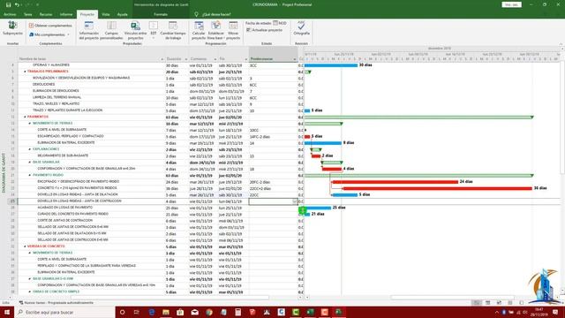The width and height of the screenshot is (565, 318).
Task: Collapse the PAVIMENTOS summary task
Action: (x=25, y=117)
